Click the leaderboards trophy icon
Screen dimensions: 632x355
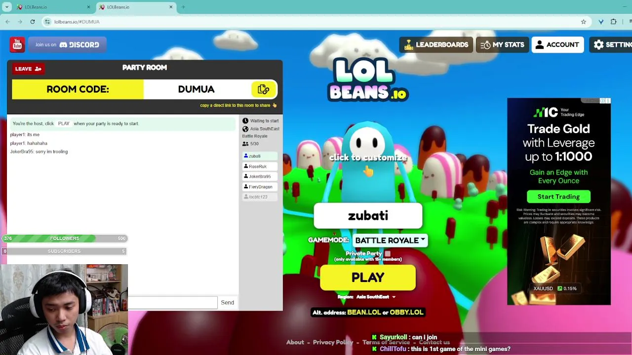pos(408,45)
